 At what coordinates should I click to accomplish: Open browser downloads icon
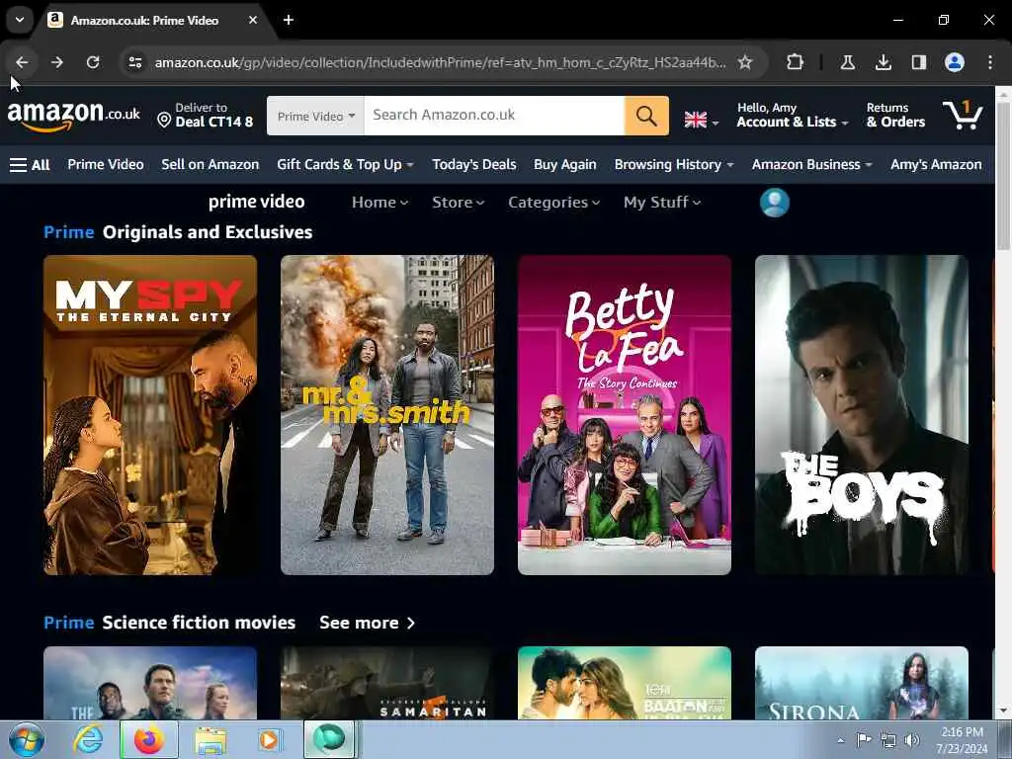(883, 62)
